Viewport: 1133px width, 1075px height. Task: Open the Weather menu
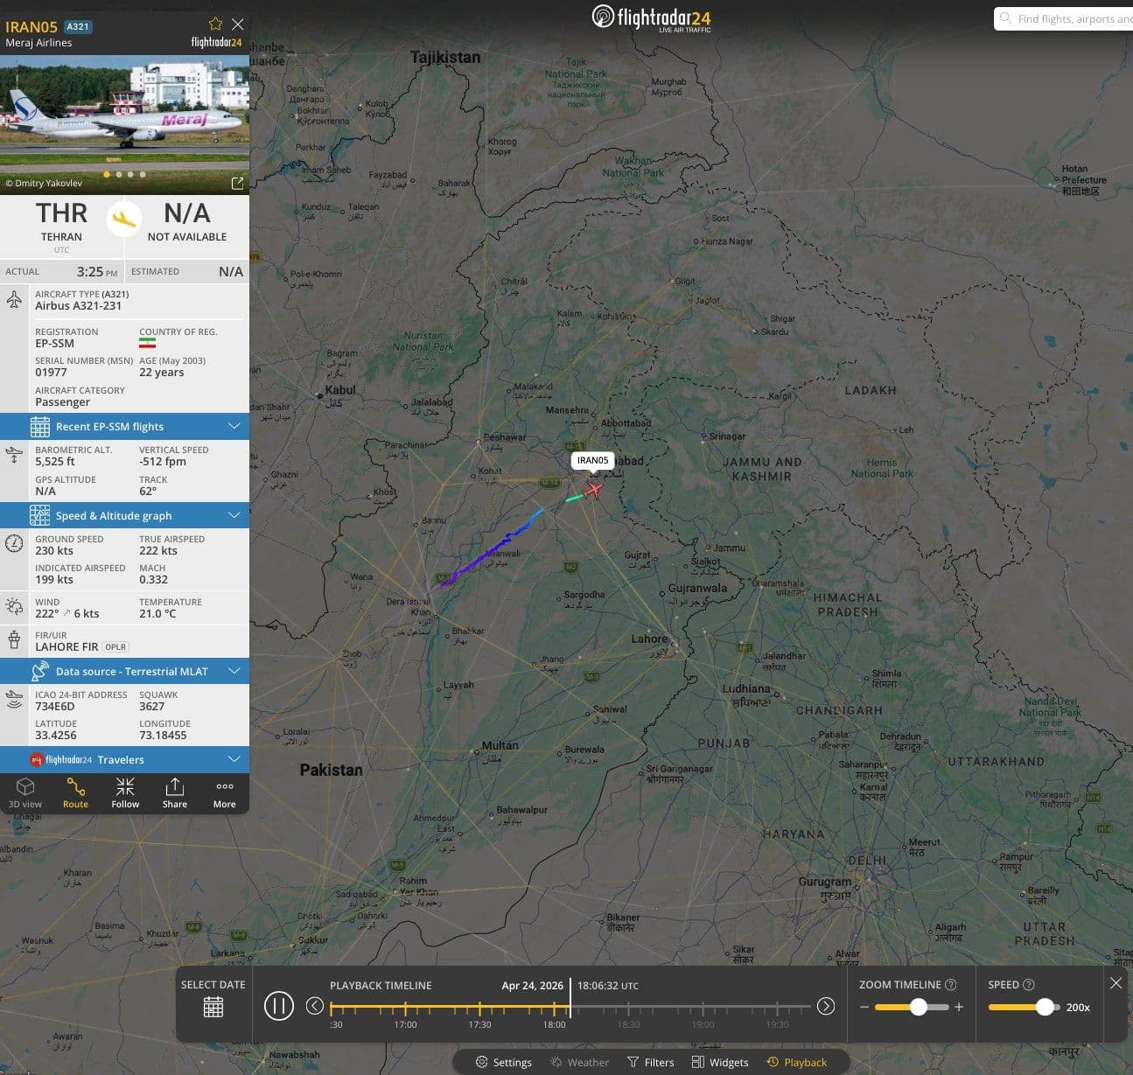pos(579,1062)
